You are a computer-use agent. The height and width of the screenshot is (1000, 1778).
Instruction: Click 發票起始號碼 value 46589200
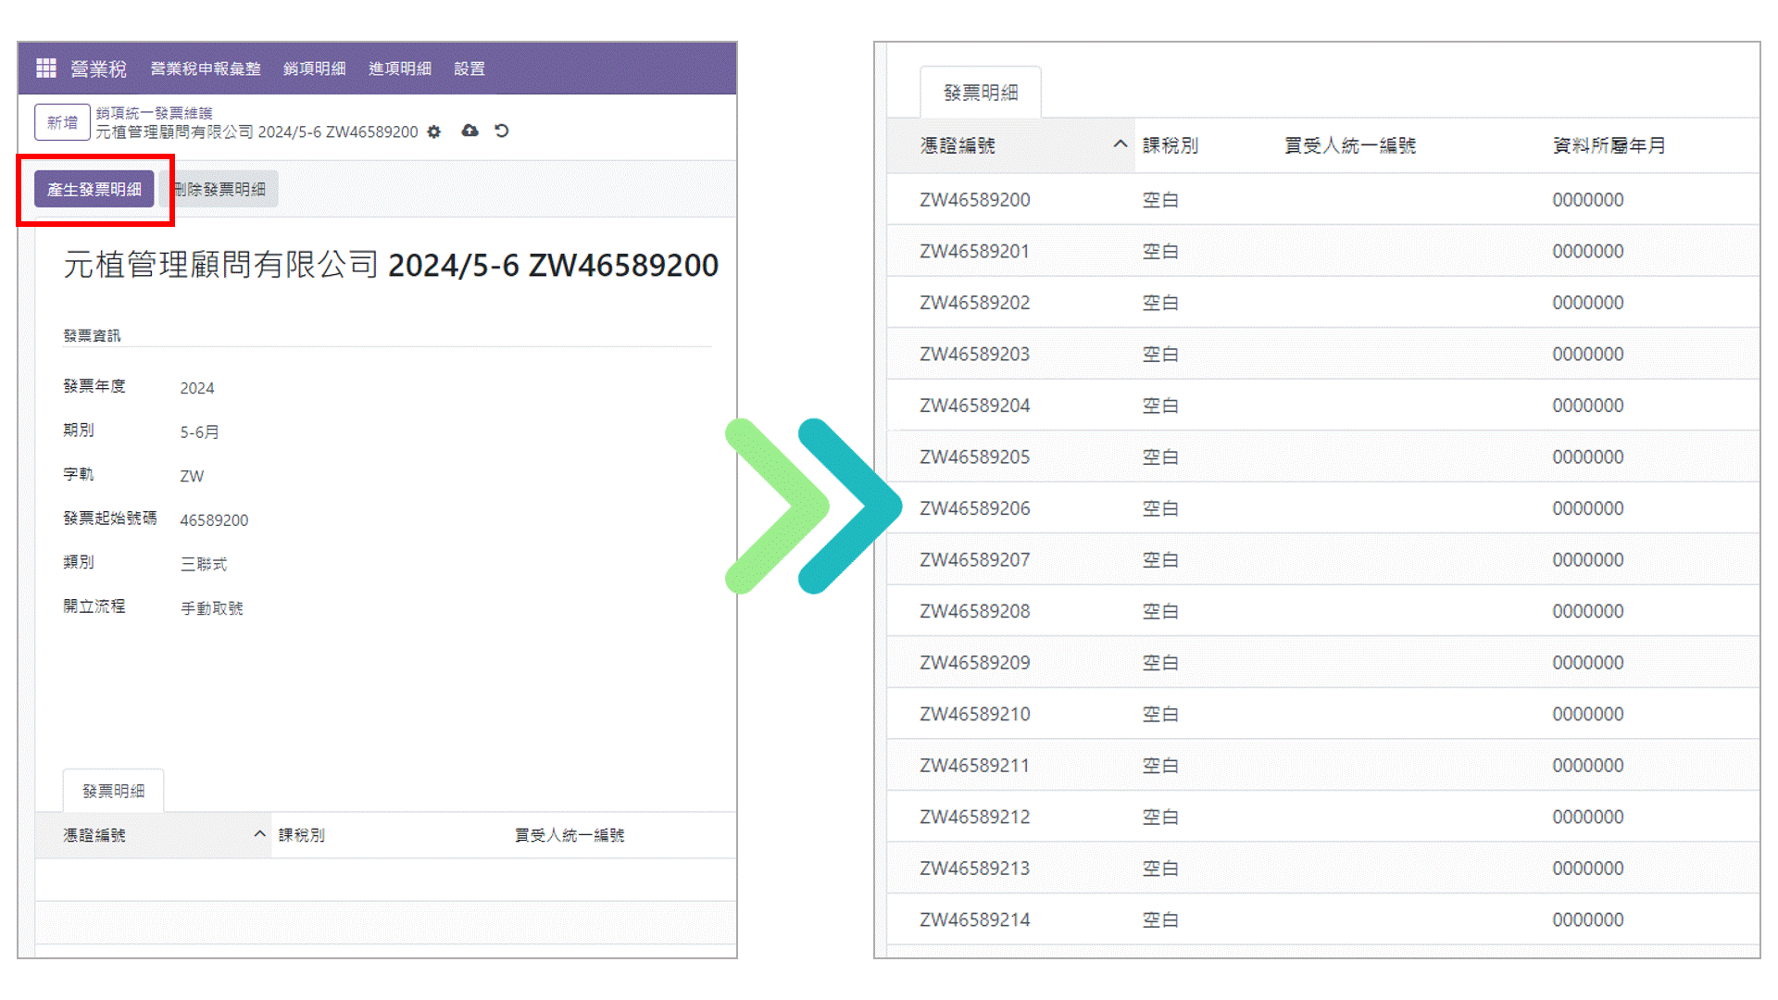coord(214,520)
